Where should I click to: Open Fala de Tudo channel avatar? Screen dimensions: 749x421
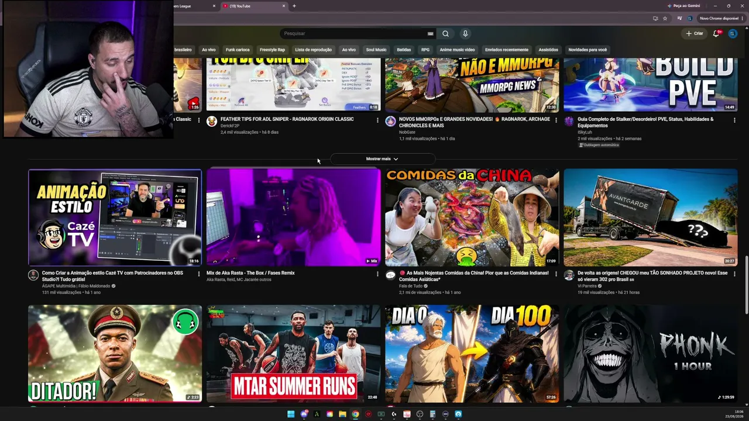click(x=390, y=275)
